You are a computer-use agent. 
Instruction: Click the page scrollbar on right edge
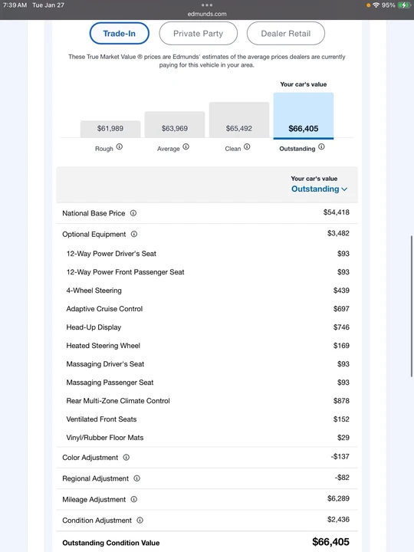[x=412, y=306]
